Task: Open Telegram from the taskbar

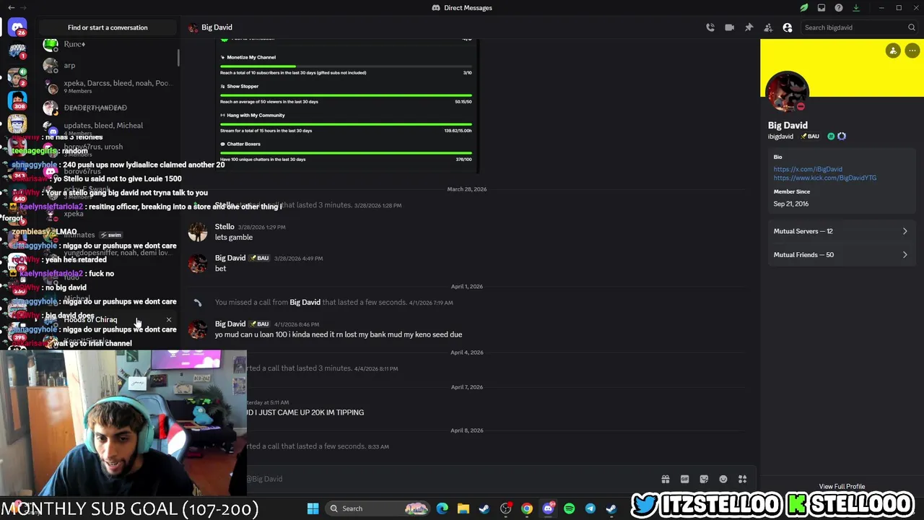Action: (590, 508)
